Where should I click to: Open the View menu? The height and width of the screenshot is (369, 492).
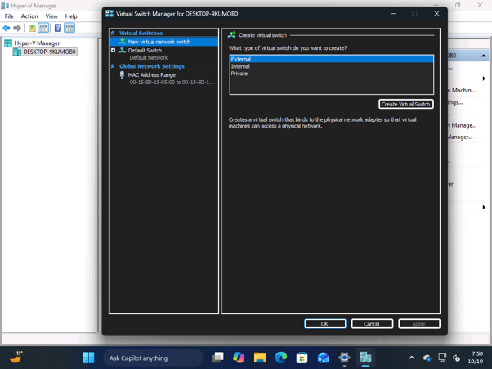click(51, 16)
